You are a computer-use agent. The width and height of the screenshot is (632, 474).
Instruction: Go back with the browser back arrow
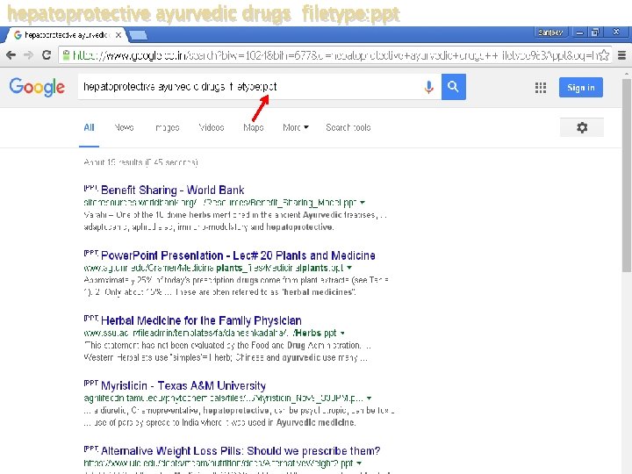click(11, 54)
